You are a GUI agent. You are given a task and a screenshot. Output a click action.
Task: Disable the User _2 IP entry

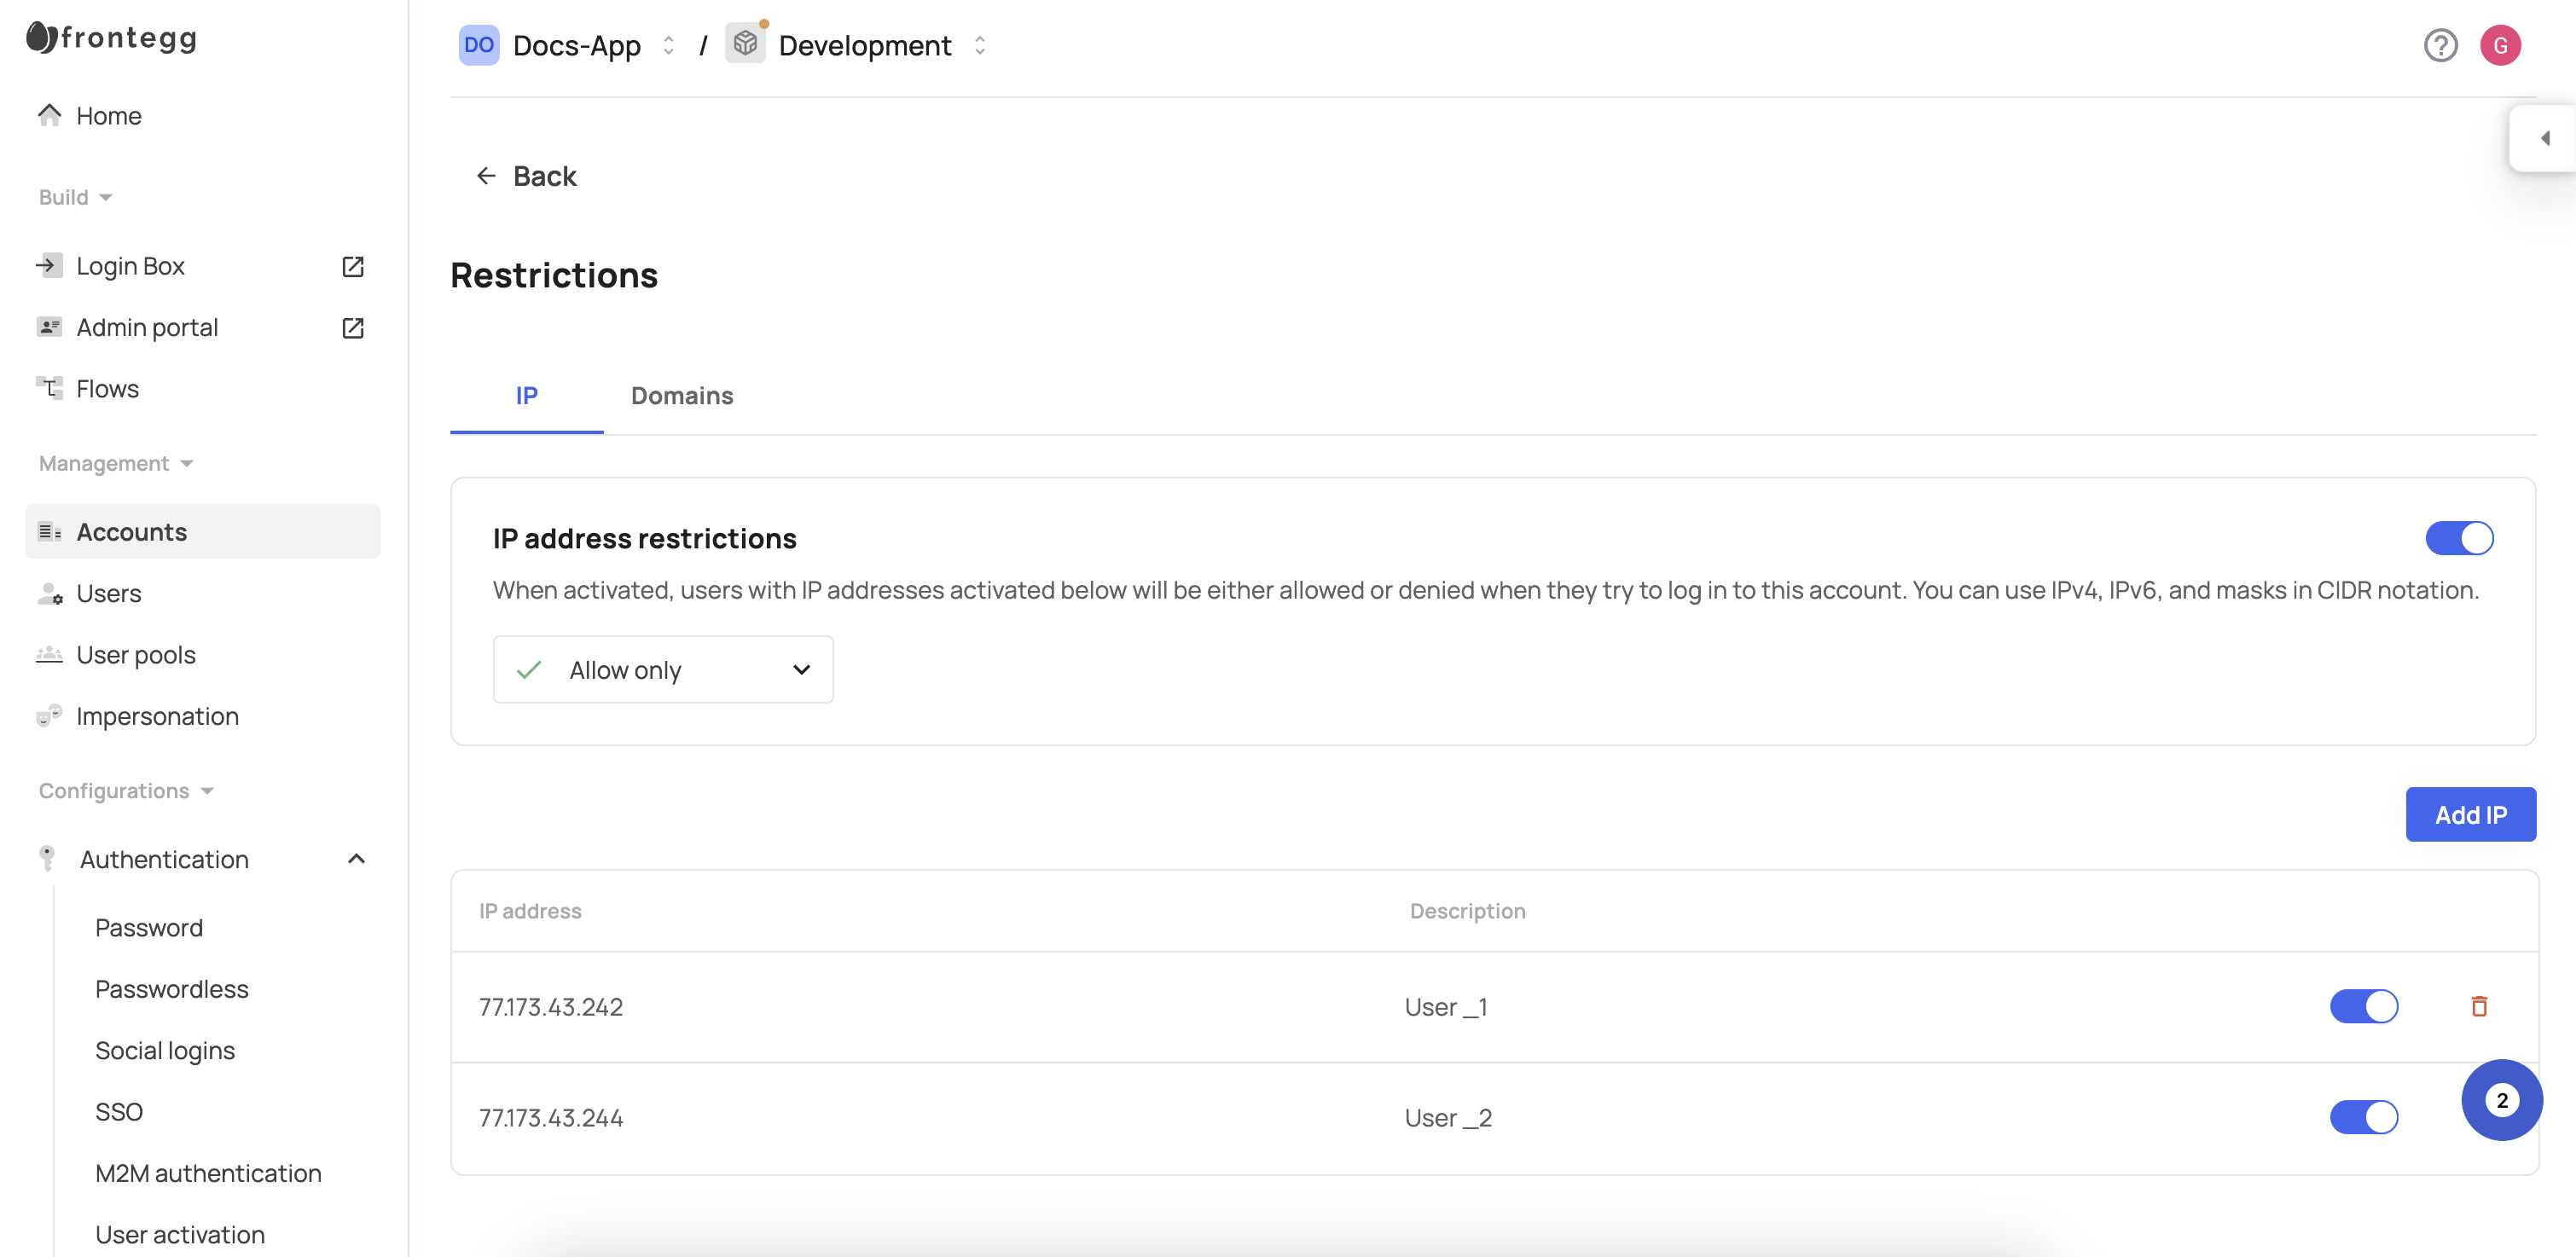(x=2364, y=1117)
